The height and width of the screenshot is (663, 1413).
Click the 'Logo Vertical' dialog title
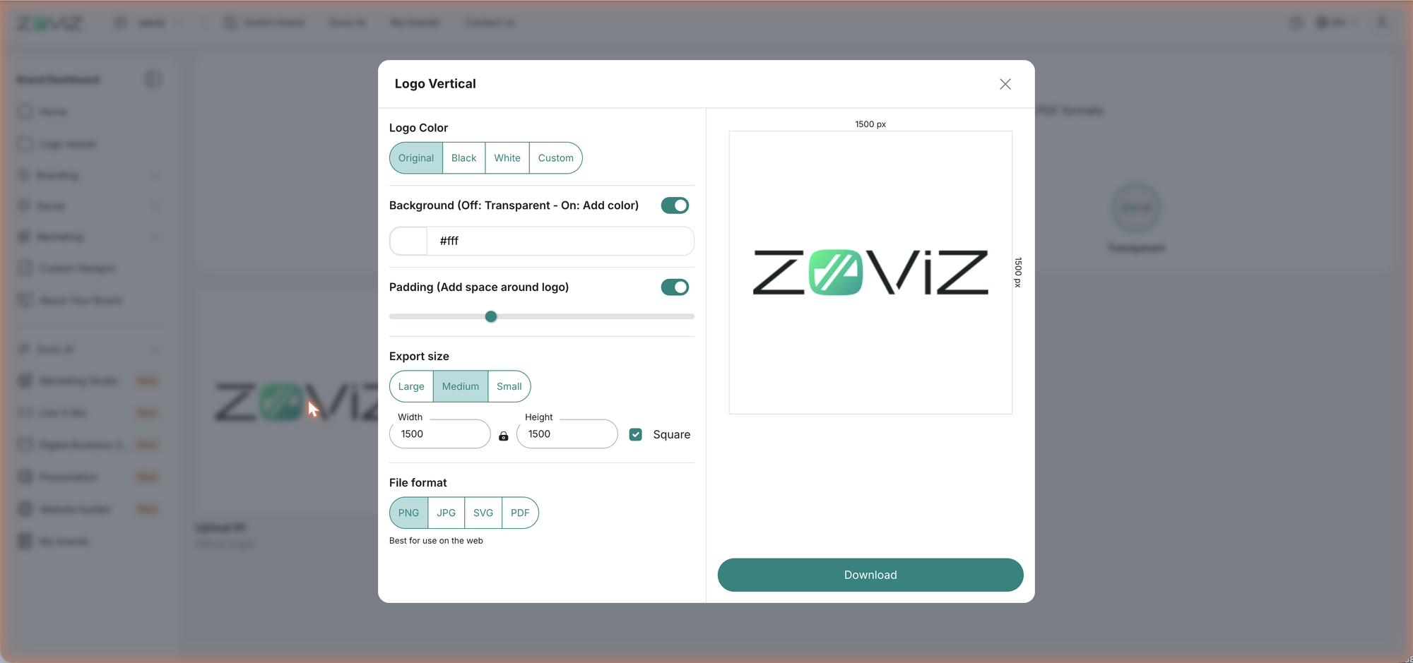[435, 83]
